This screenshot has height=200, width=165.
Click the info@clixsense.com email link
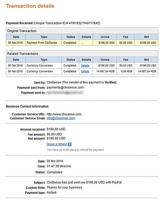61,118
